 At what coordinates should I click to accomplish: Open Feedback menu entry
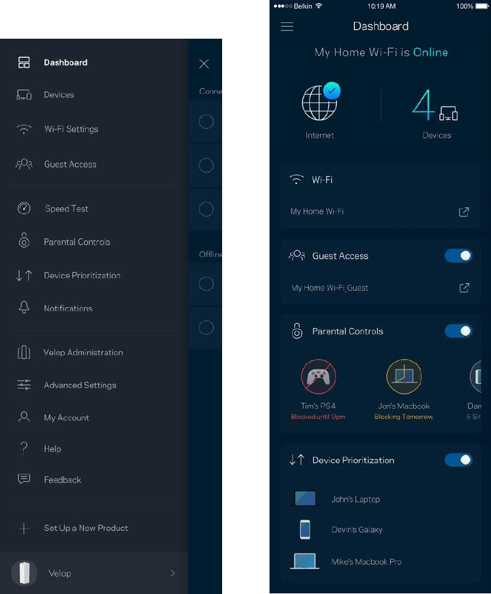(x=62, y=480)
